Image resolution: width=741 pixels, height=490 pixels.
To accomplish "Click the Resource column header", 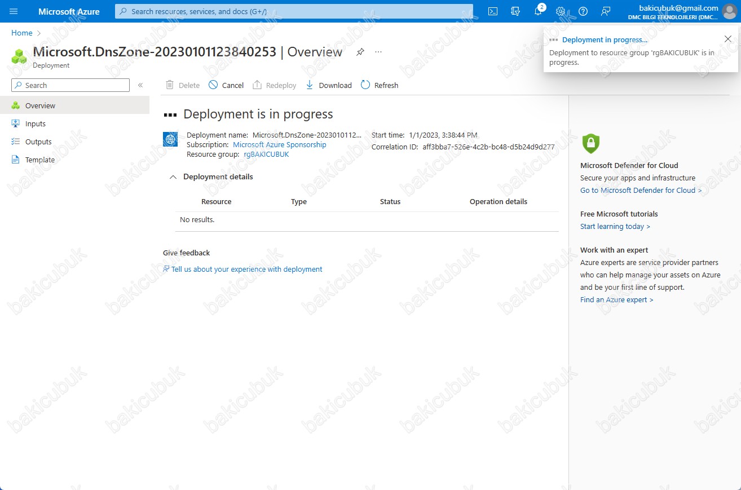I will pos(217,202).
